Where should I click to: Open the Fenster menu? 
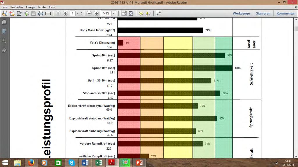click(x=42, y=7)
